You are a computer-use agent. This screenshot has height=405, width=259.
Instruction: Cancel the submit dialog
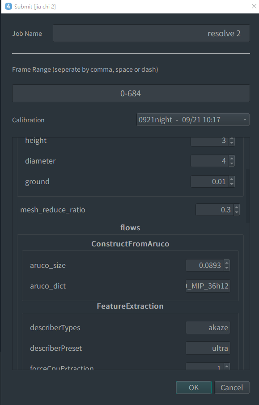pos(232,387)
